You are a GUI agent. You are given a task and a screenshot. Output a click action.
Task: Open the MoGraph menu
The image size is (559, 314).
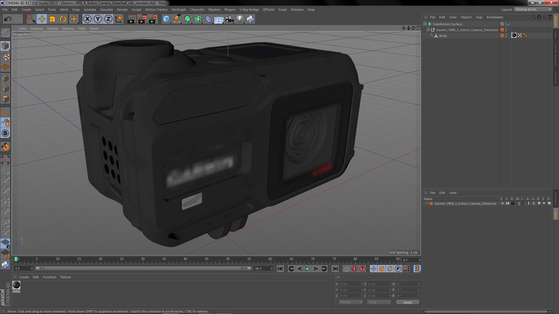tap(178, 10)
